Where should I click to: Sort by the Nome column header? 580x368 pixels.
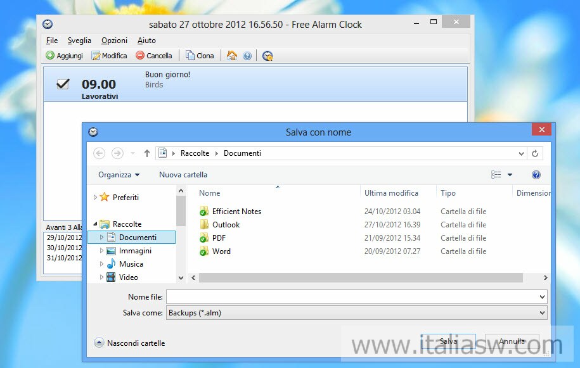pyautogui.click(x=209, y=193)
